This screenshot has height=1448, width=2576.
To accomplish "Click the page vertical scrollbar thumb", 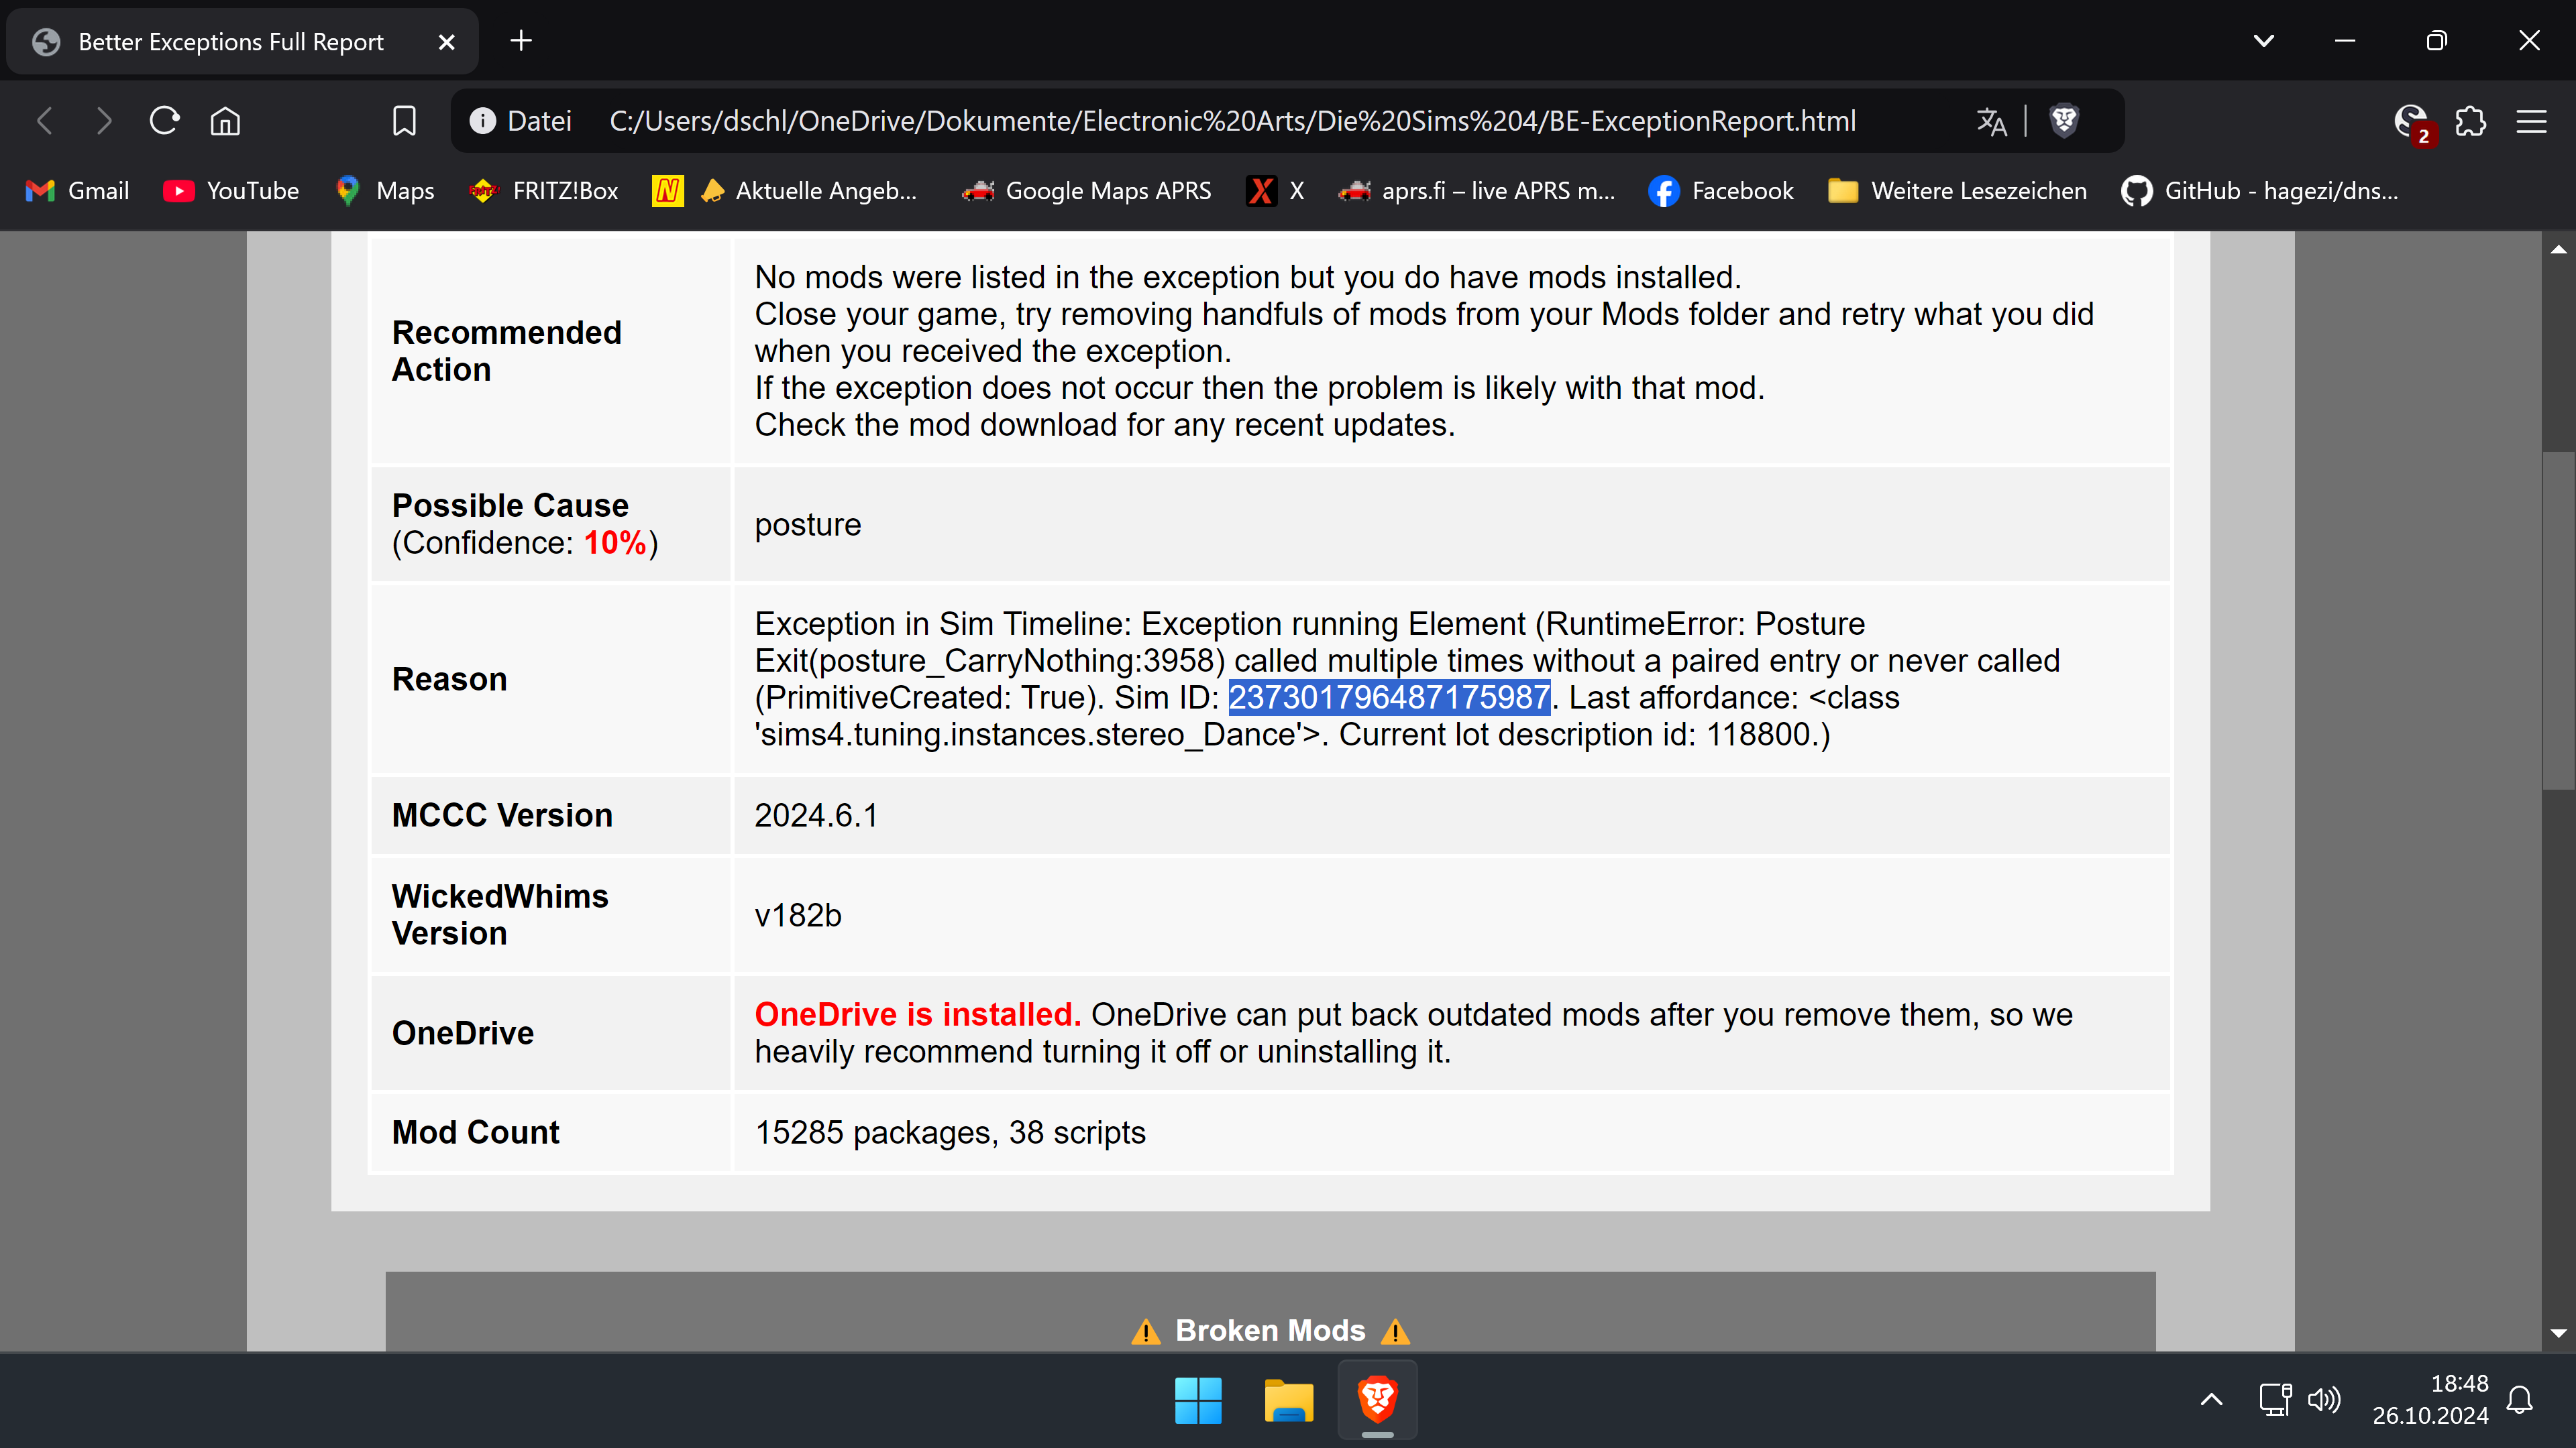I will 2558,619.
